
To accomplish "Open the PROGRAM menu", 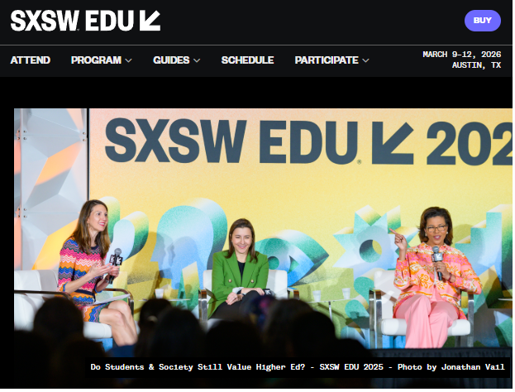I will point(96,60).
